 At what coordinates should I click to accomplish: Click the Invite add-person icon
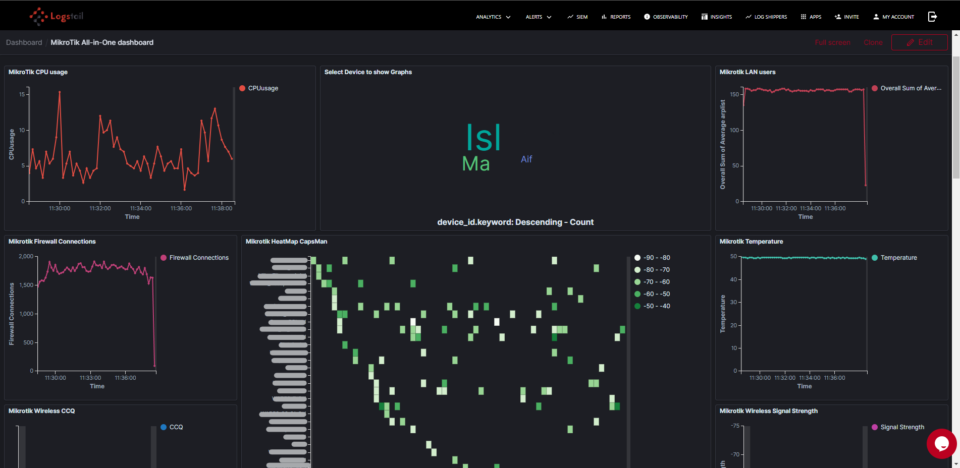[838, 17]
